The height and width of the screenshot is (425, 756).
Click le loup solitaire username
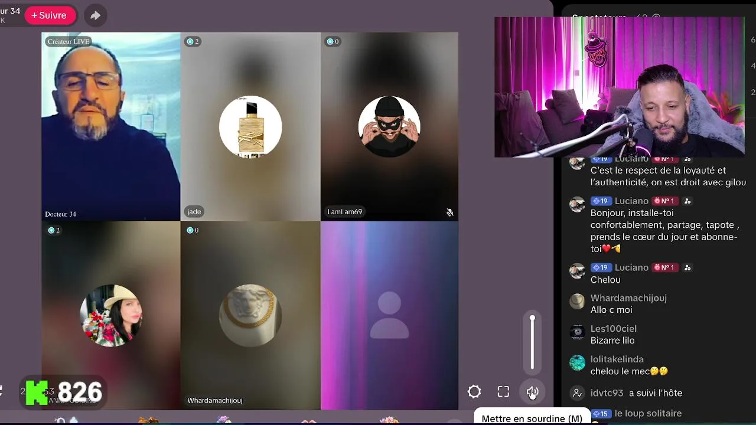click(648, 413)
